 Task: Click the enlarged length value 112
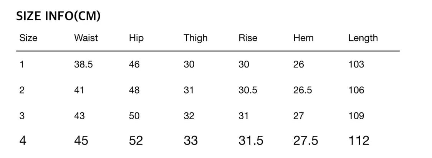click(x=359, y=140)
